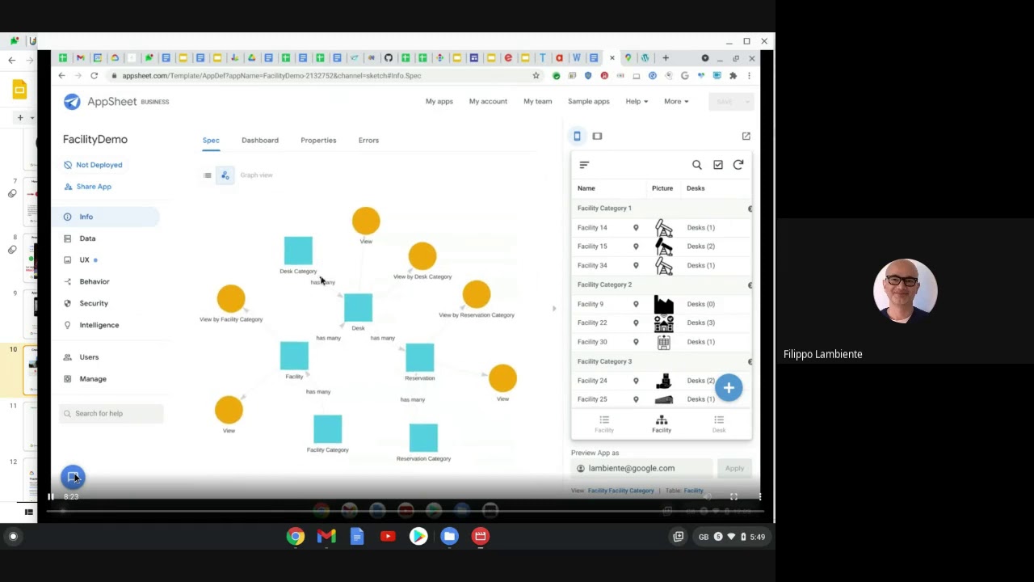The image size is (1034, 582).
Task: Click the Not Deployed status link
Action: (99, 165)
